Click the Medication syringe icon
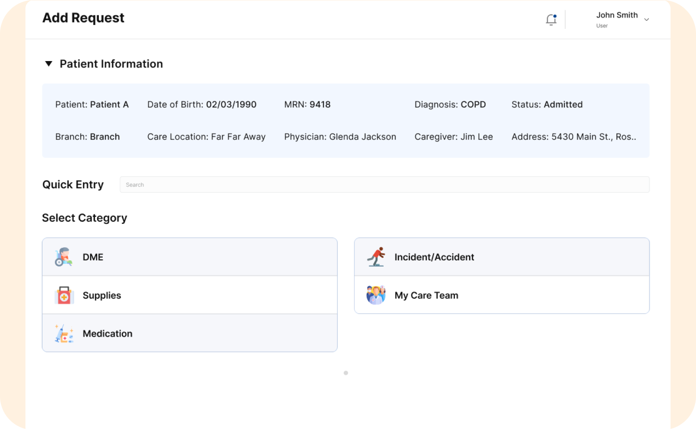696x430 pixels. click(x=64, y=334)
